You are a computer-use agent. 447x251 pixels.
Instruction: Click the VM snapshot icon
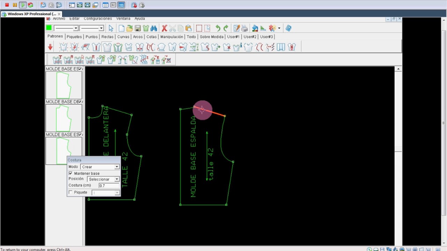(x=43, y=5)
